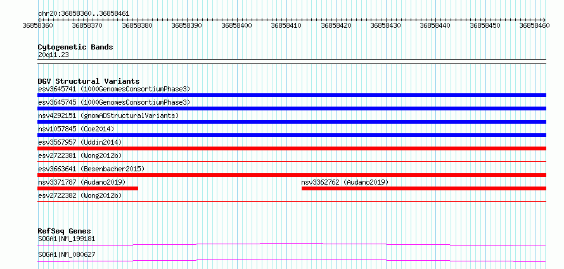Click the 36858360 ruler tick label
This screenshot has width=564, height=269.
pyautogui.click(x=37, y=25)
